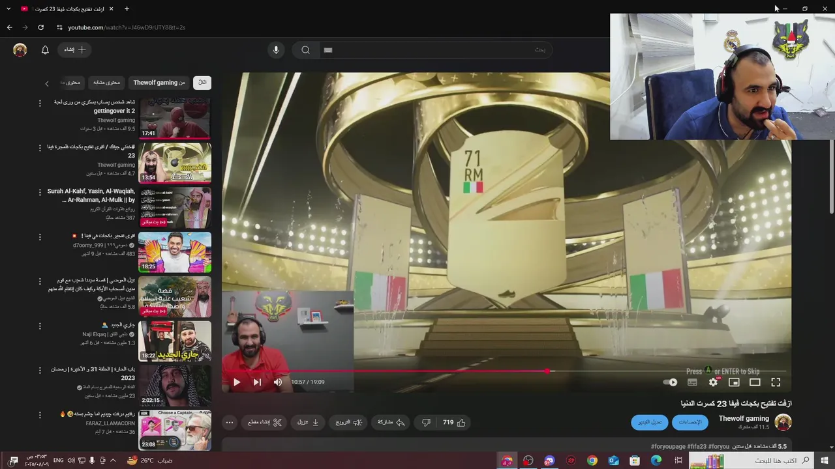The height and width of the screenshot is (469, 835).
Task: Toggle the autoplay switch in player
Action: click(670, 382)
